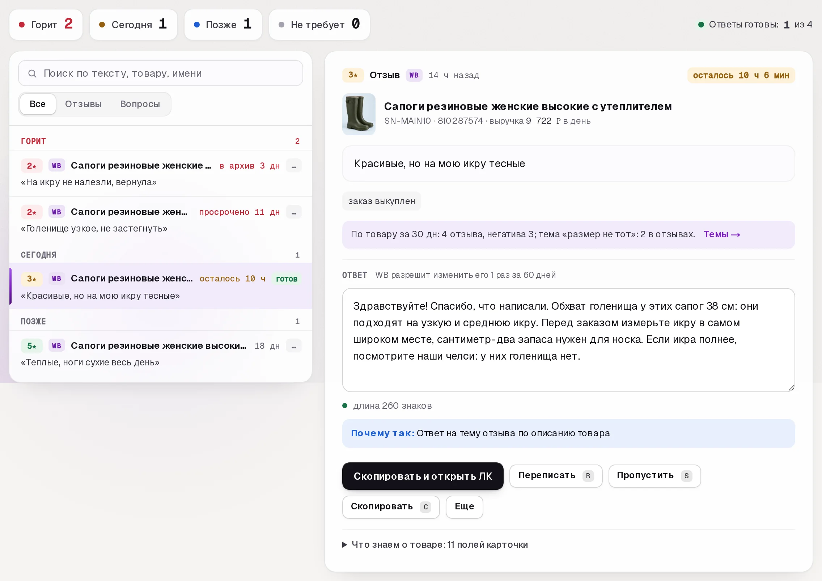Switch to the Отзывы tab
The height and width of the screenshot is (581, 822).
[x=83, y=104]
